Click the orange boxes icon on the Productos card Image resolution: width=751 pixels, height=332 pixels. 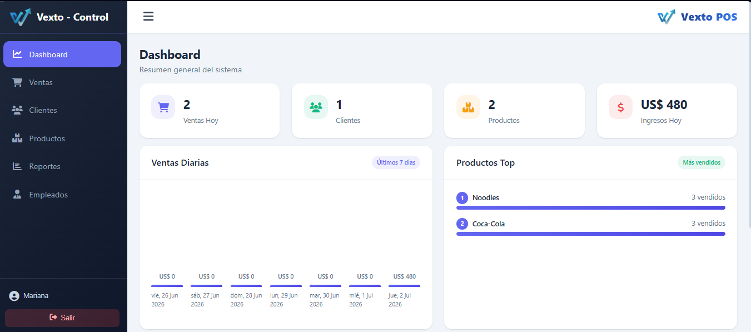pyautogui.click(x=468, y=107)
